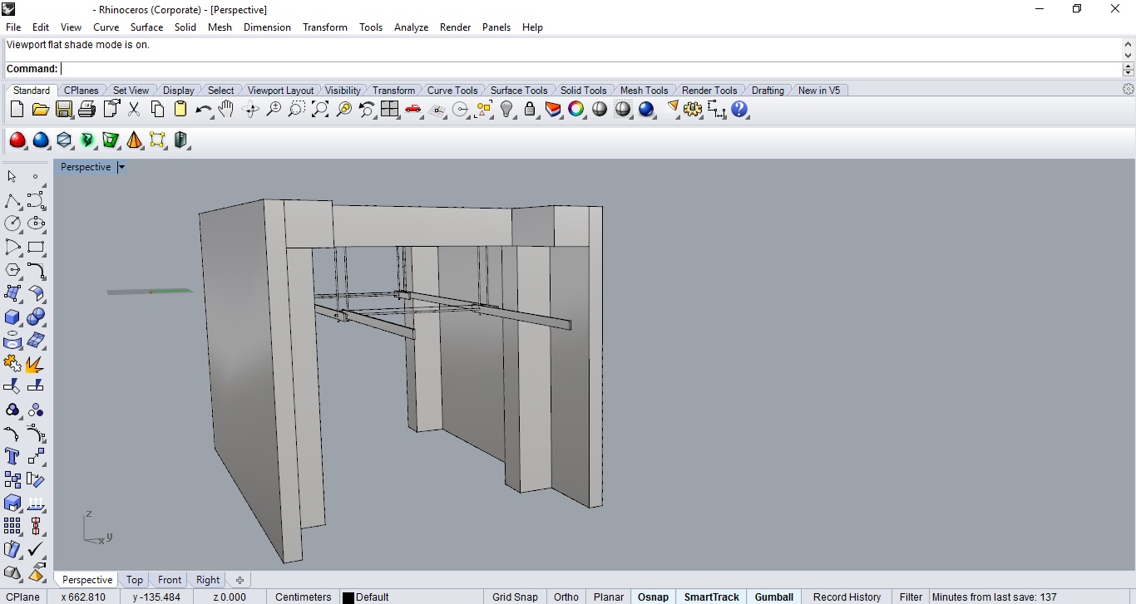This screenshot has height=604, width=1136.
Task: Click the black Default layer color swatch
Action: tap(348, 597)
